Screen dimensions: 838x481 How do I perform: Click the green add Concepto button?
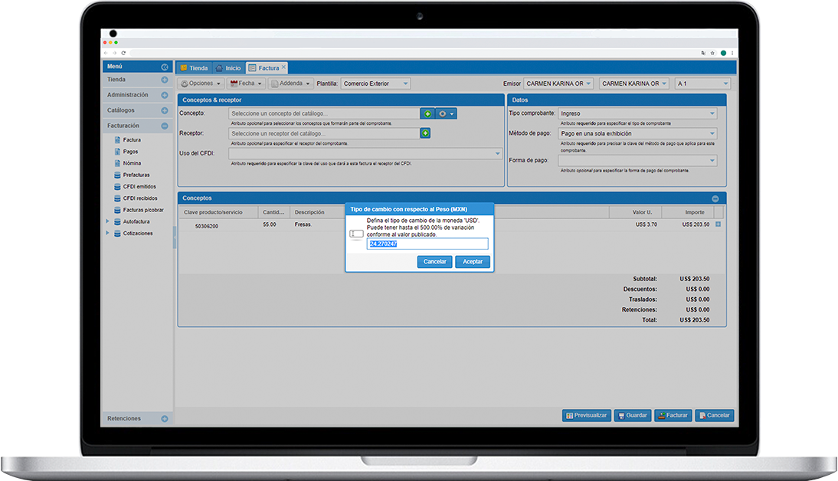[427, 113]
